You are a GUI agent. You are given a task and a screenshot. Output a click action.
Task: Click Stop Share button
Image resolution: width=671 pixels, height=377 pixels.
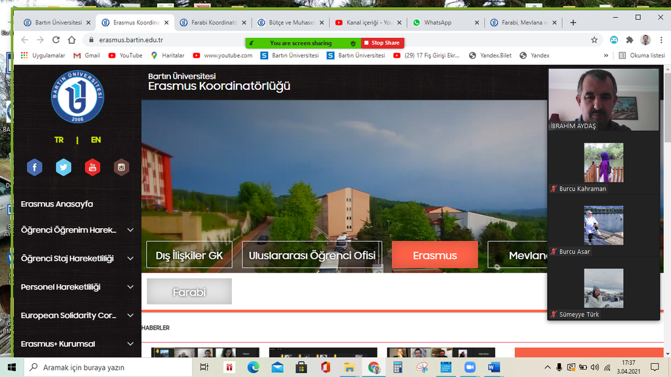382,43
